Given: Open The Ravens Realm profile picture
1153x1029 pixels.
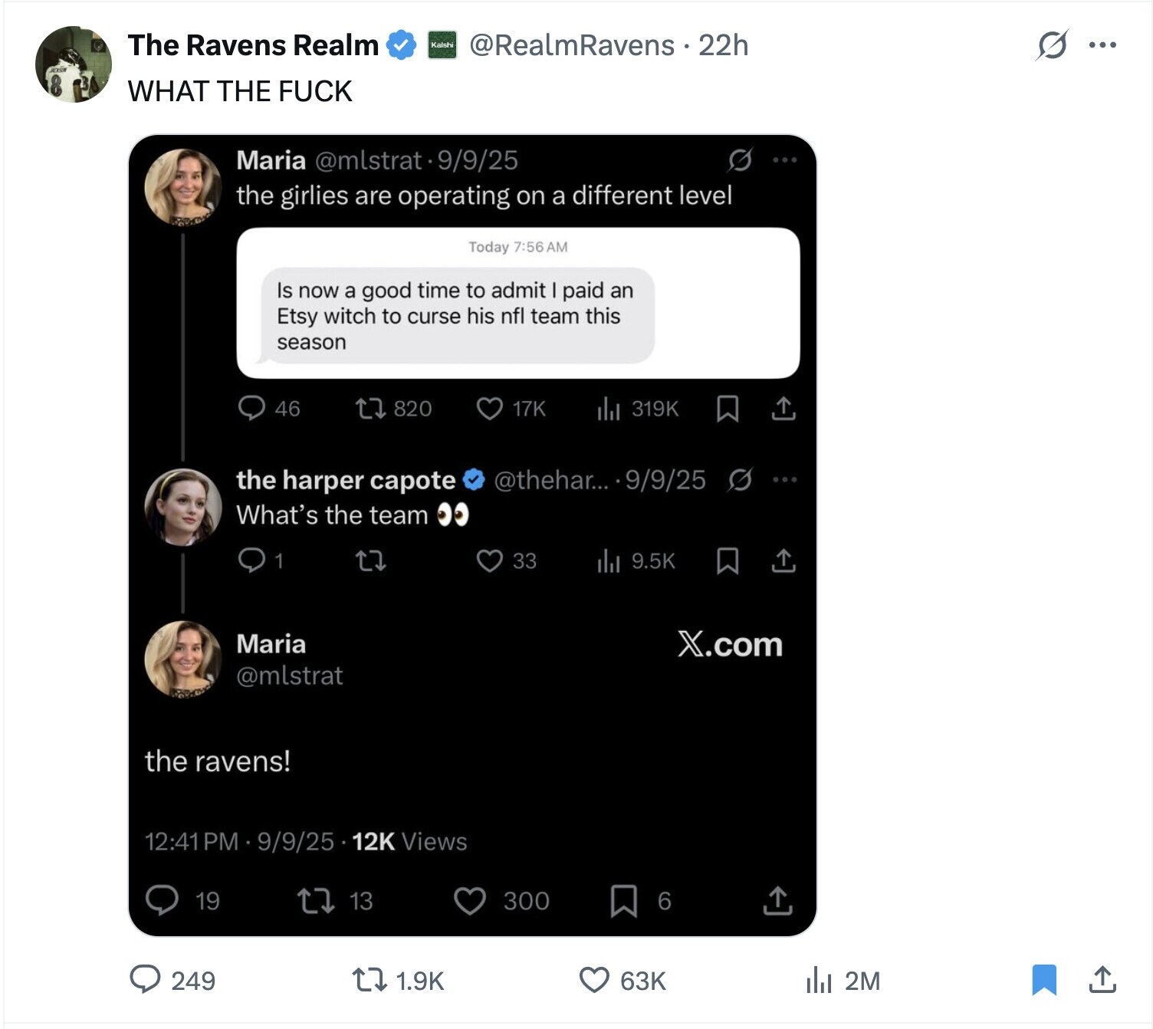Looking at the screenshot, I should tap(74, 64).
